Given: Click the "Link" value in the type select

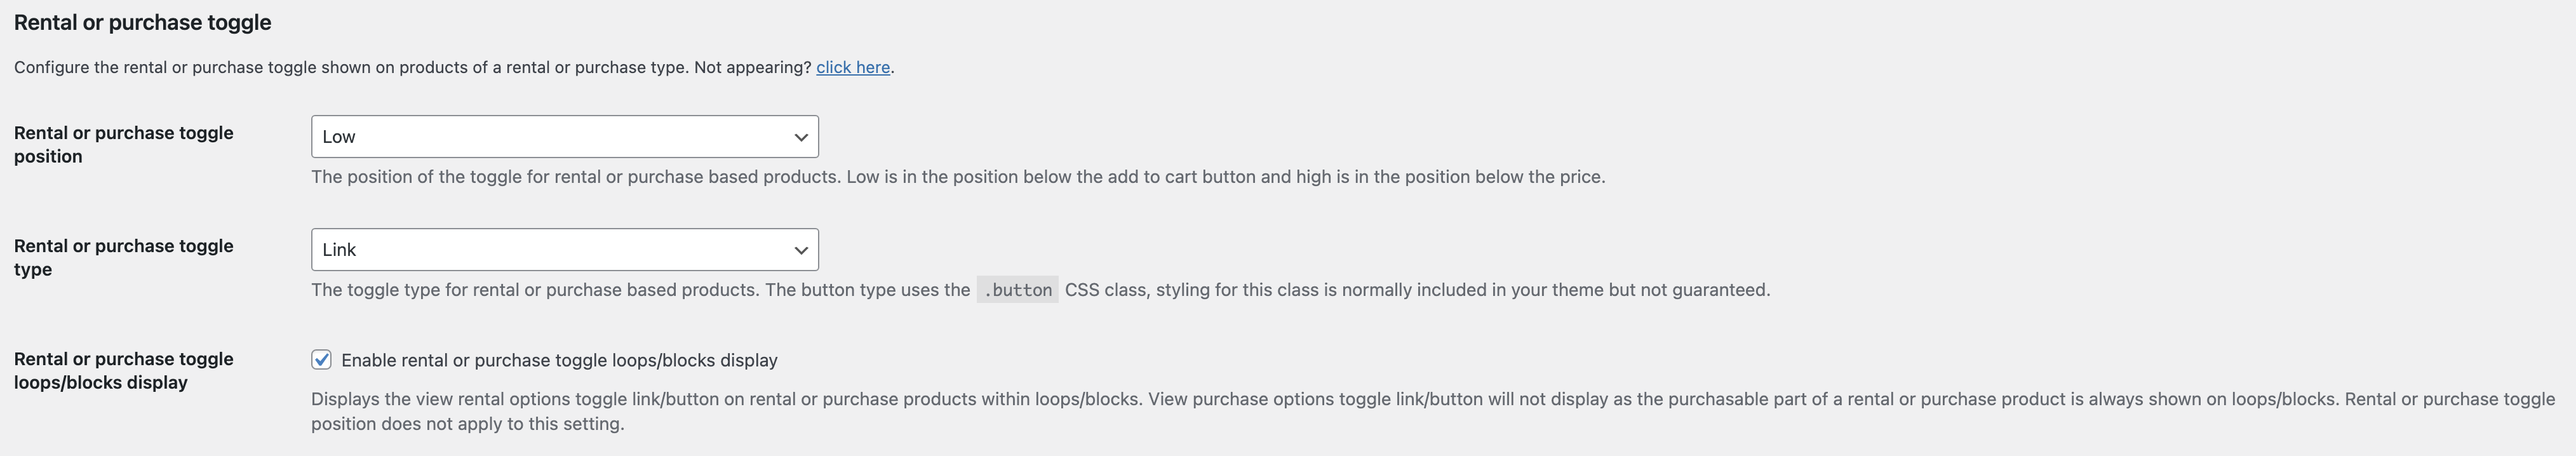Looking at the screenshot, I should (339, 250).
